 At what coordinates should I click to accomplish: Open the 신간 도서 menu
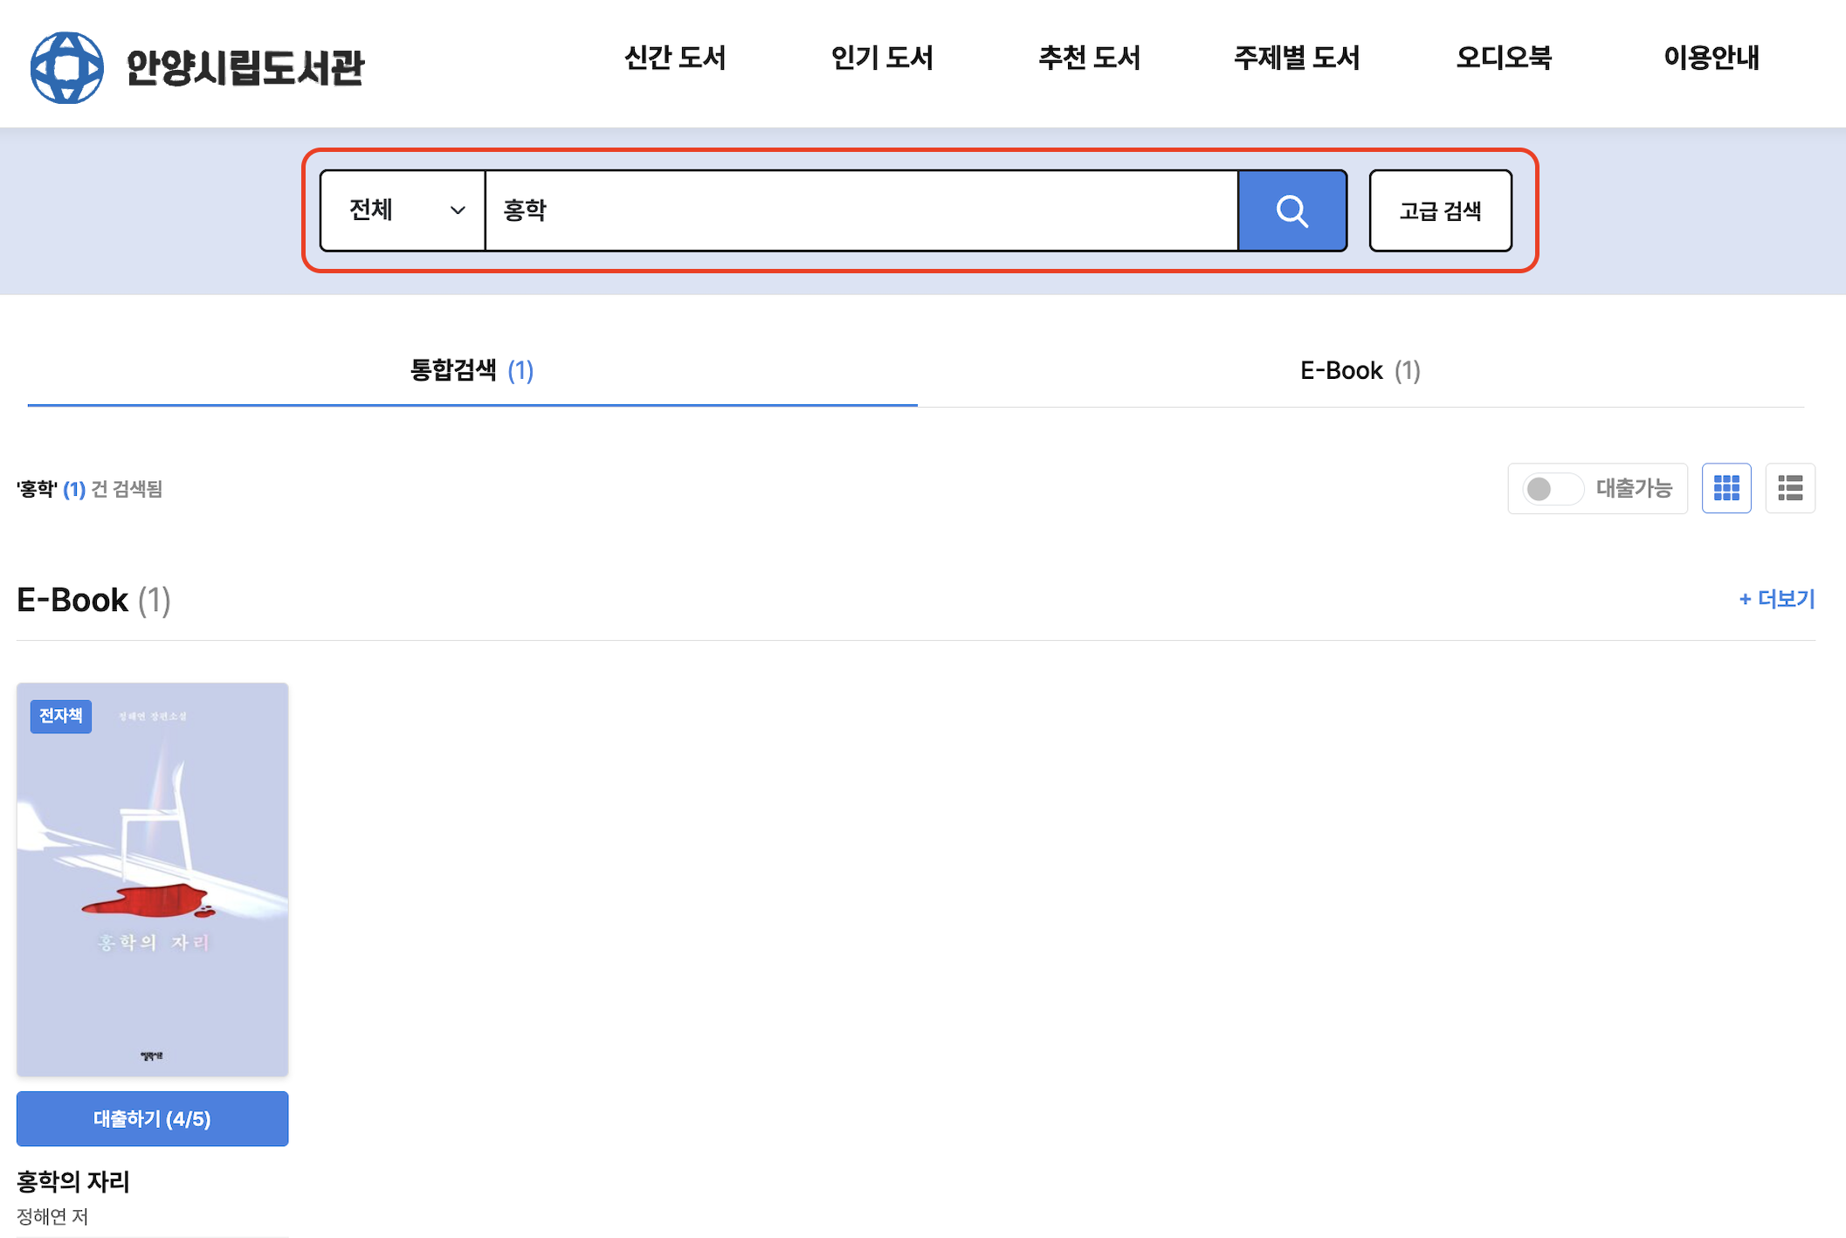675,58
